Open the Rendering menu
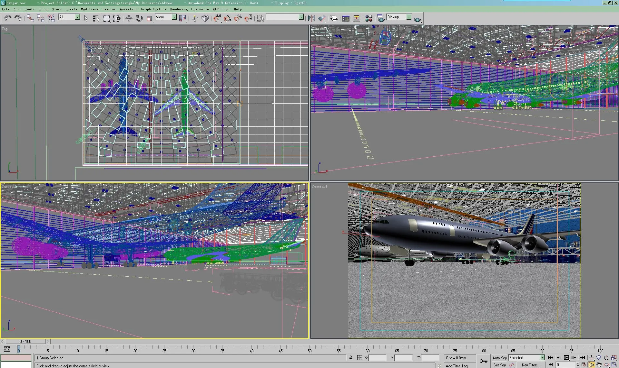The image size is (619, 368). click(x=179, y=9)
